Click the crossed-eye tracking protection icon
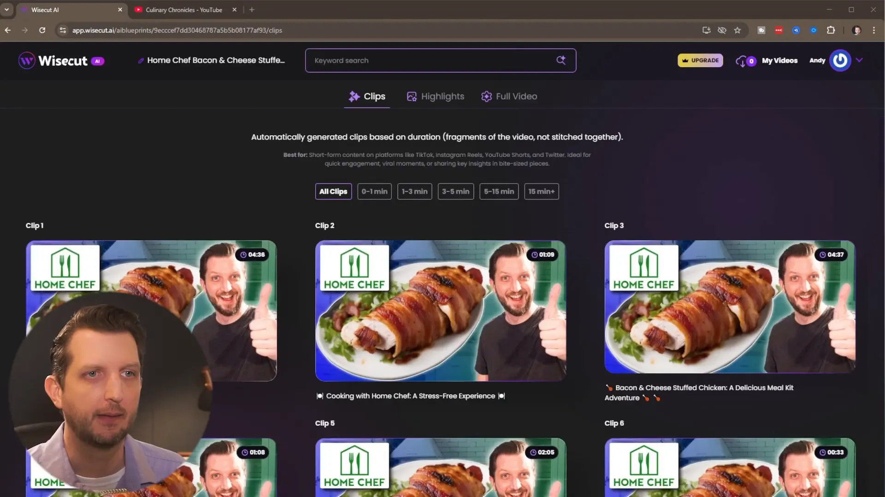885x497 pixels. [722, 30]
